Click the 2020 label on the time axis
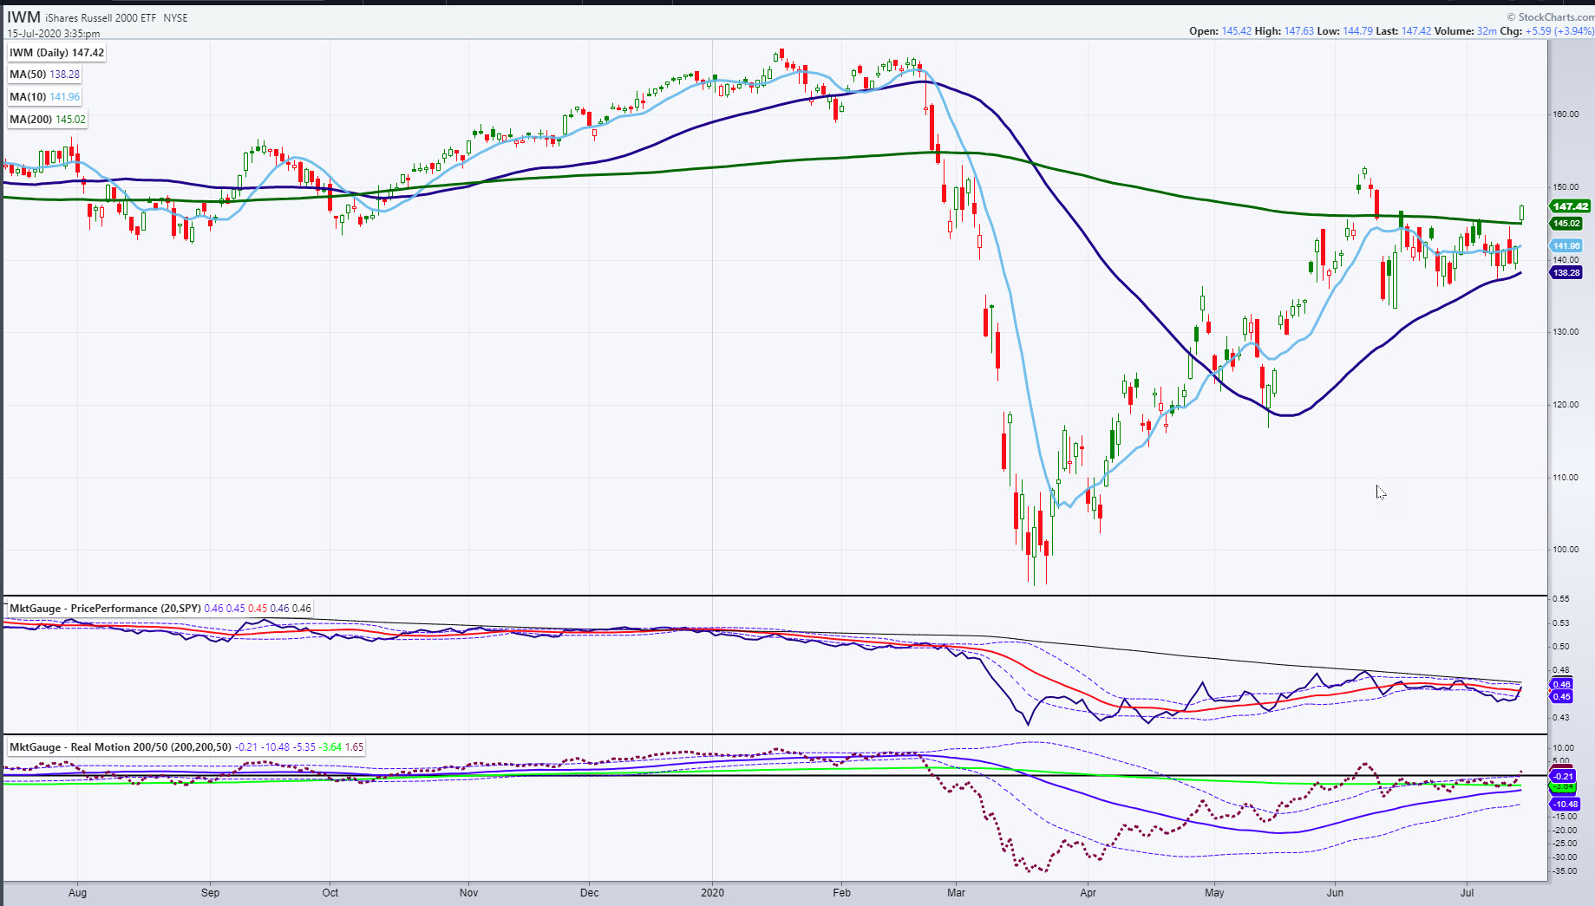Image resolution: width=1595 pixels, height=906 pixels. 712,893
